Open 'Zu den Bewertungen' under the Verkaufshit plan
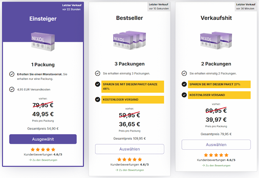The image size is (259, 178). coord(216,165)
